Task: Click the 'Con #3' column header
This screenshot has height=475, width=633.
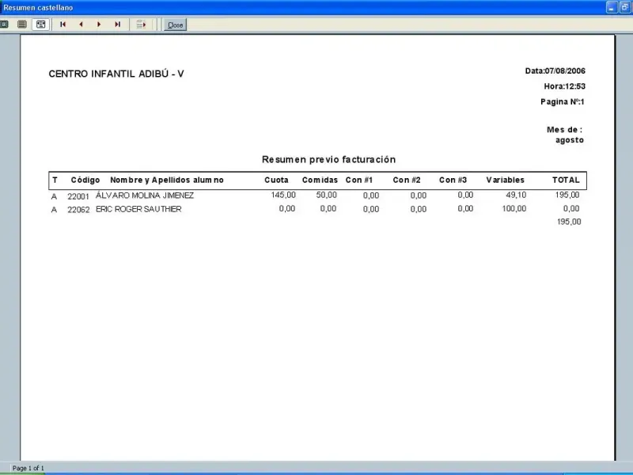Action: point(453,180)
